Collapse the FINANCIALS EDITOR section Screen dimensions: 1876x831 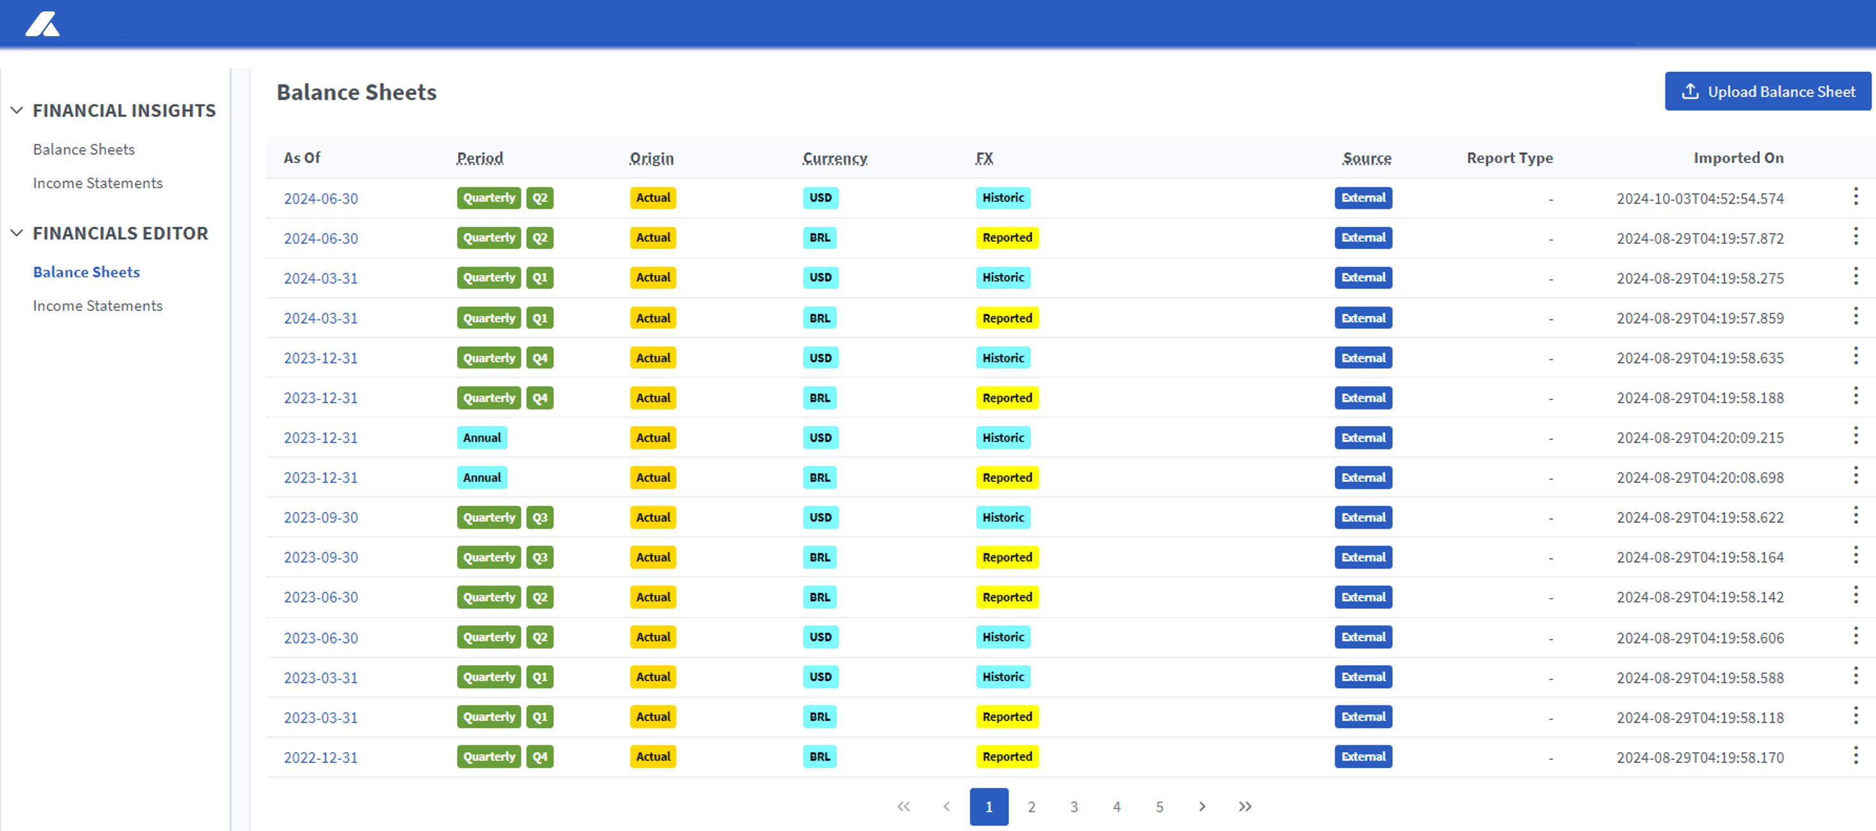(x=17, y=233)
